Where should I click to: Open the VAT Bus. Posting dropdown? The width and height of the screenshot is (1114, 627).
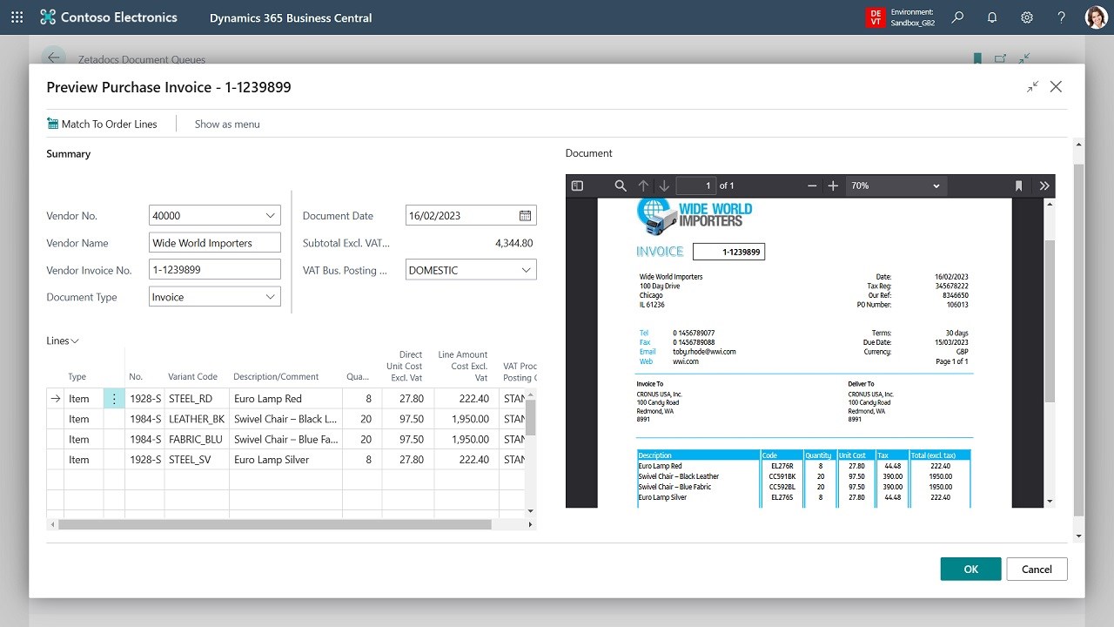[x=526, y=270]
